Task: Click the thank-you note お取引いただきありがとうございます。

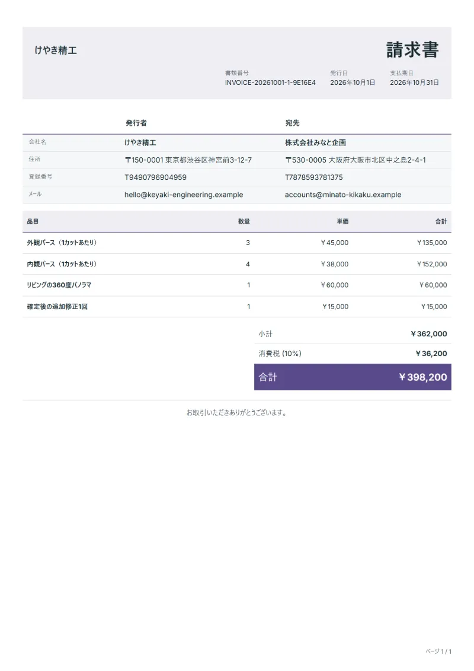Action: pos(237,413)
